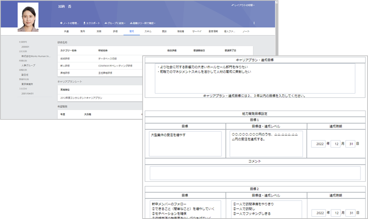Go to the スキル tab
Viewport: 368px width, 219px height.
click(x=148, y=31)
